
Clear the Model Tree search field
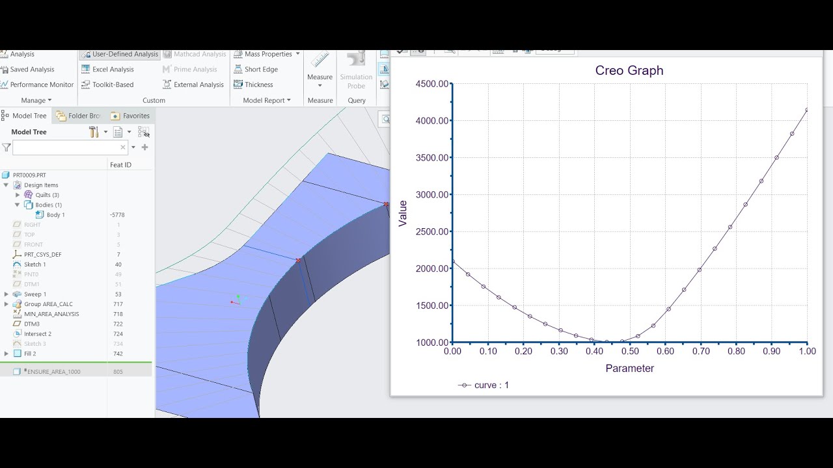123,148
